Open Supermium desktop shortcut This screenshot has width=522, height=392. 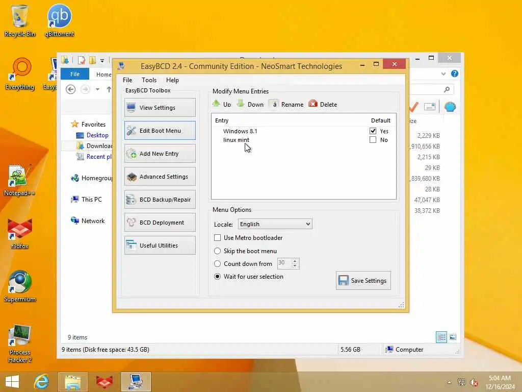pos(20,286)
